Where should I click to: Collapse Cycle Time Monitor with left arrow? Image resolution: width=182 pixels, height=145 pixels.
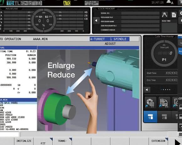coord(147,90)
